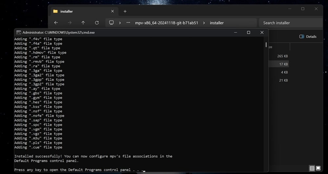Click the 'Adding ".cue" file type' line
Screen dimensions: 328x174
coord(38,147)
